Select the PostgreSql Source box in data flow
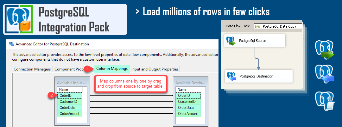 click(255, 41)
